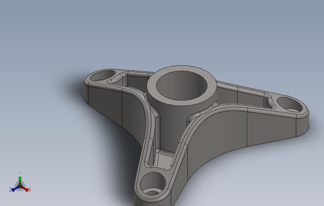Click the red X axis of the orientation triad
The height and width of the screenshot is (206, 324).
24,188
